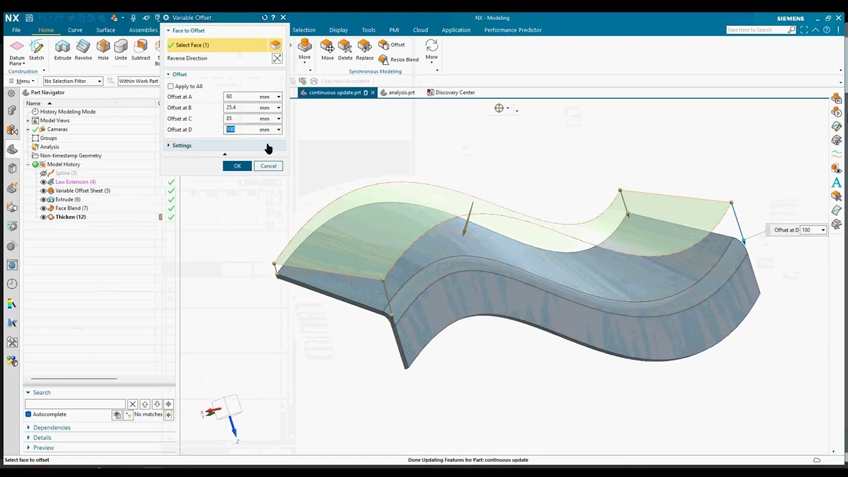Open the Offset at A units dropdown
This screenshot has width=848, height=477.
(x=278, y=97)
